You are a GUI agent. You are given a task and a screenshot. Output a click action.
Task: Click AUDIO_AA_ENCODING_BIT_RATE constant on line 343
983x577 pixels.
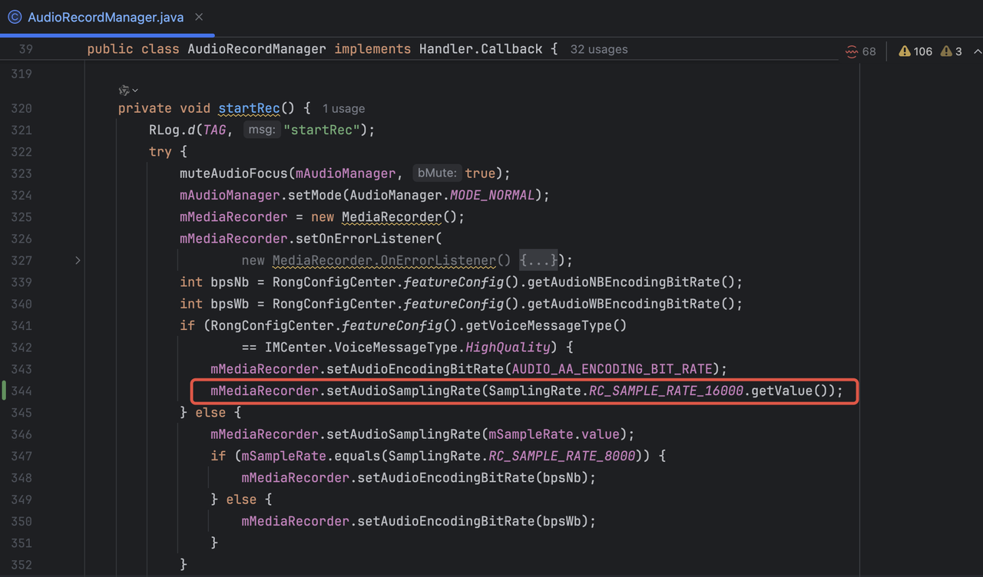pos(614,369)
